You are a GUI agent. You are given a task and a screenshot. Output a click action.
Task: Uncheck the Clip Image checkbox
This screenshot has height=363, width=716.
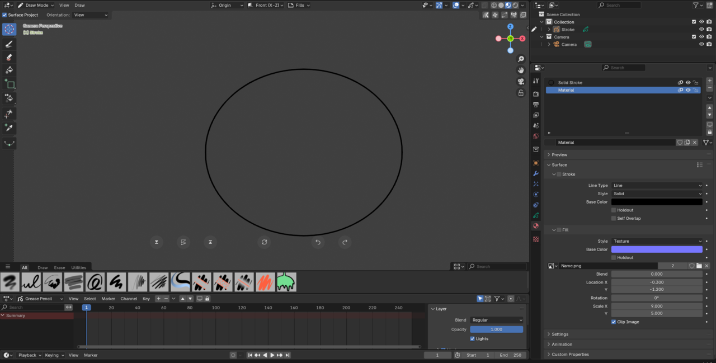coord(614,322)
